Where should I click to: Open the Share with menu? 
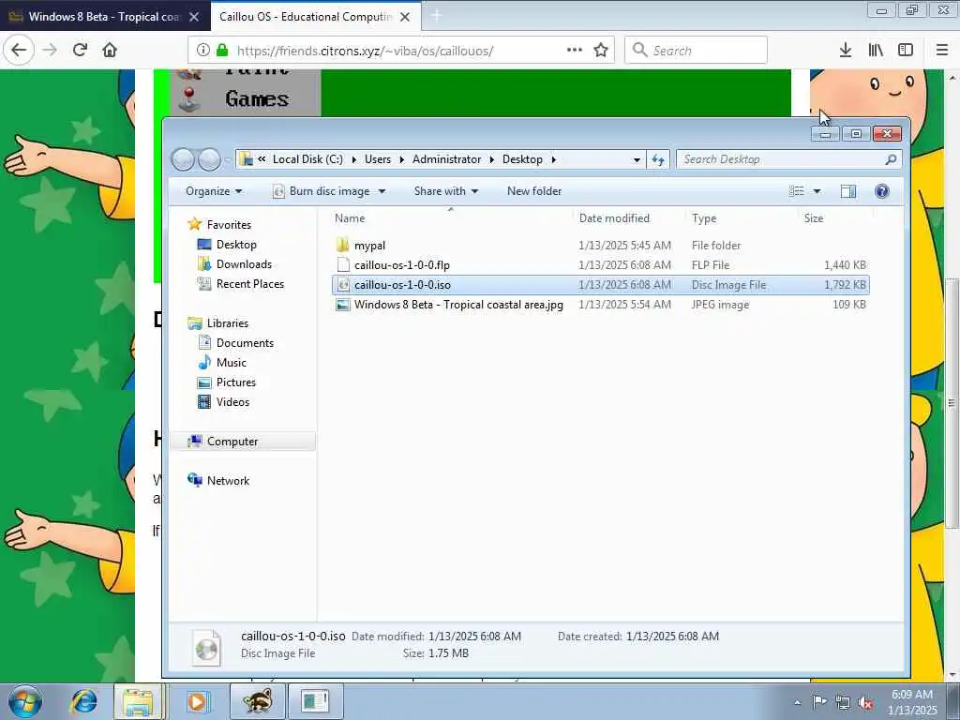(x=445, y=191)
